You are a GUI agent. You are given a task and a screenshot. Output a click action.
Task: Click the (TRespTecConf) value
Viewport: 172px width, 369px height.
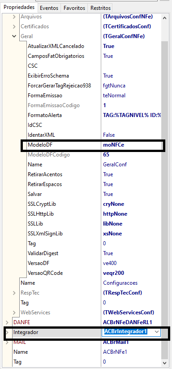(x=122, y=293)
